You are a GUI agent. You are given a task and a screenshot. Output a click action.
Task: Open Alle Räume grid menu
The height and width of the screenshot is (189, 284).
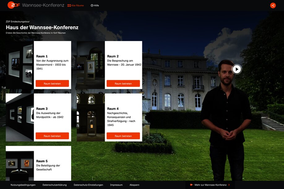[75, 6]
